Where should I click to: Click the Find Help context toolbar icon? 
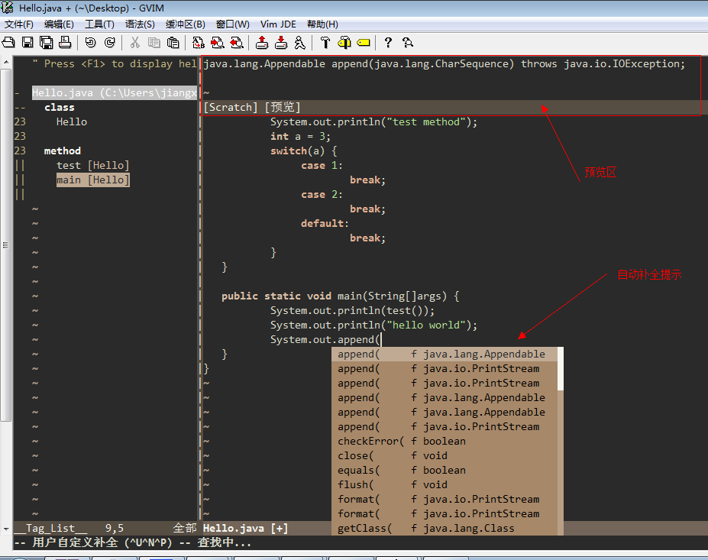coord(409,44)
